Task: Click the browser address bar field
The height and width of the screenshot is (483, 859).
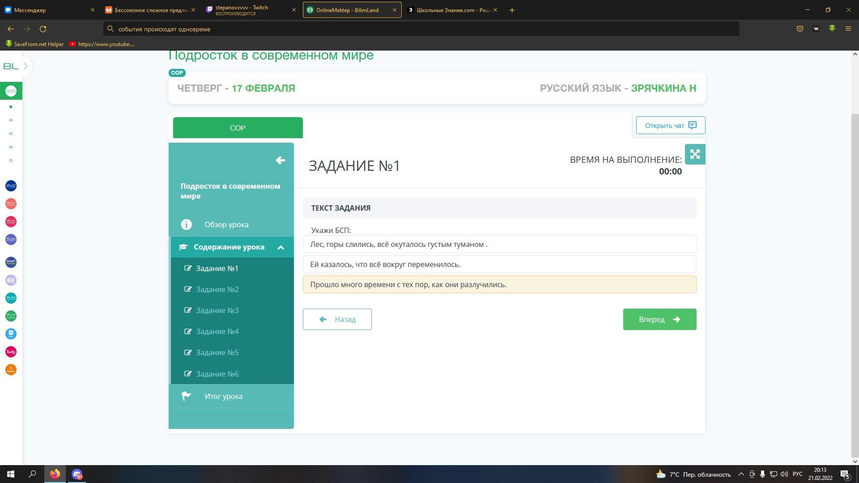Action: (x=421, y=29)
